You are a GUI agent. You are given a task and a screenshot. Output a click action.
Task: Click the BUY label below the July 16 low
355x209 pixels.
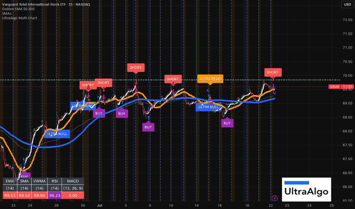(x=227, y=123)
